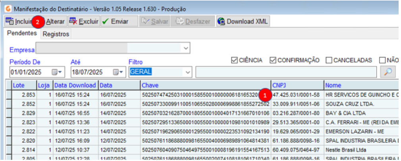Switch to the Registros tab
This screenshot has height=161, width=401.
coord(56,34)
